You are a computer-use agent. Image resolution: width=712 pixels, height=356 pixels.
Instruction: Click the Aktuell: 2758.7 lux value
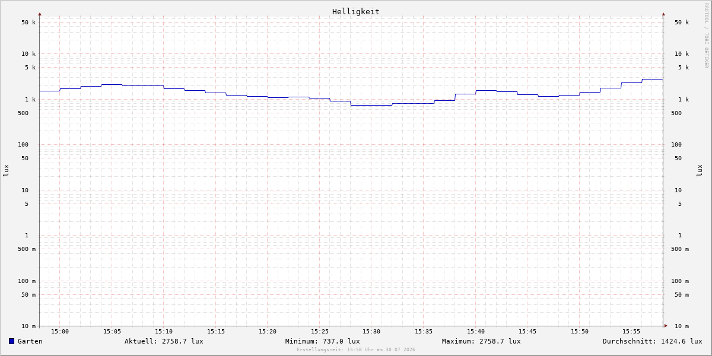click(x=164, y=341)
